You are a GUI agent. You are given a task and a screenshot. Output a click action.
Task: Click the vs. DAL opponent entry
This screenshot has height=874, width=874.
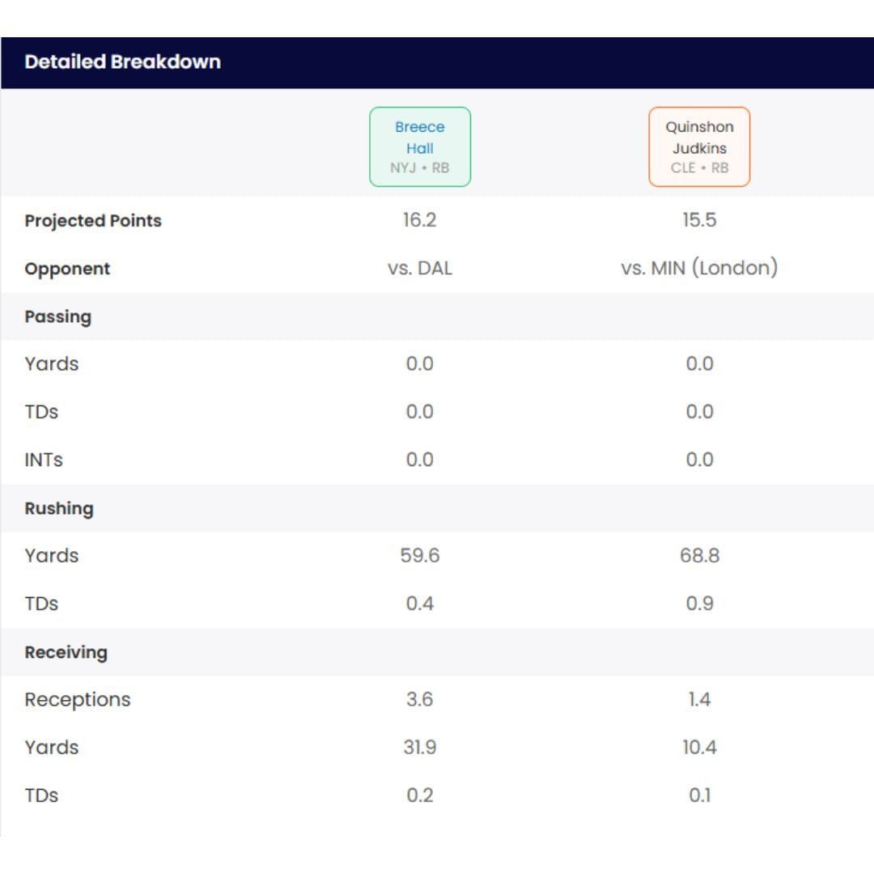pyautogui.click(x=419, y=268)
